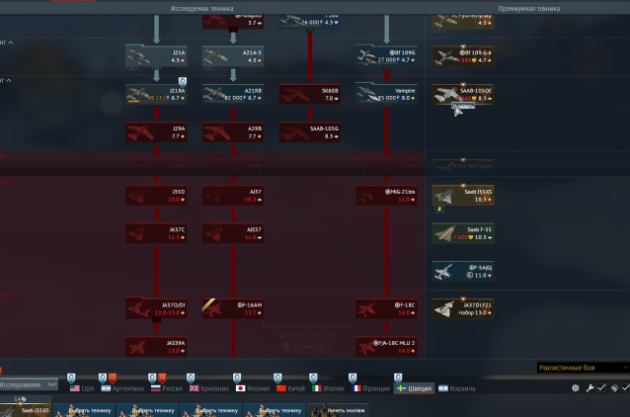Select the J21RA aircraft in research tree
Viewport: 630px width, 417px height.
coord(156,94)
